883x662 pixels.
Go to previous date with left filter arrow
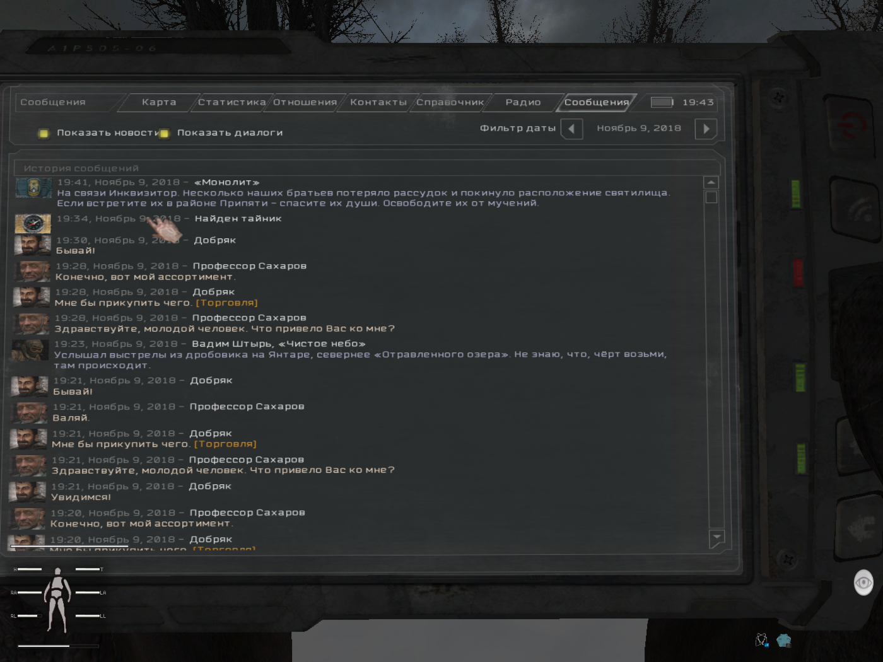point(571,129)
